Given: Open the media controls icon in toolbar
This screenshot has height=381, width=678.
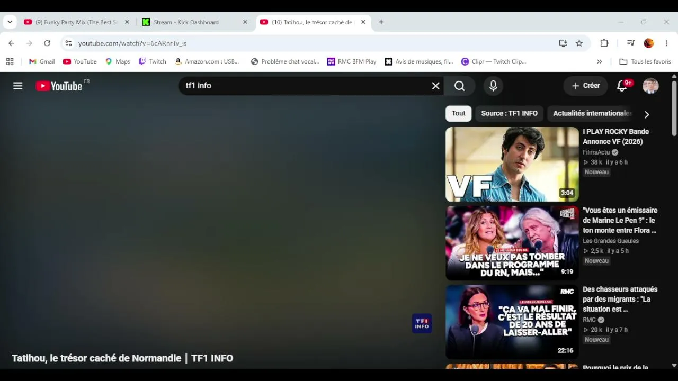Looking at the screenshot, I should (630, 43).
